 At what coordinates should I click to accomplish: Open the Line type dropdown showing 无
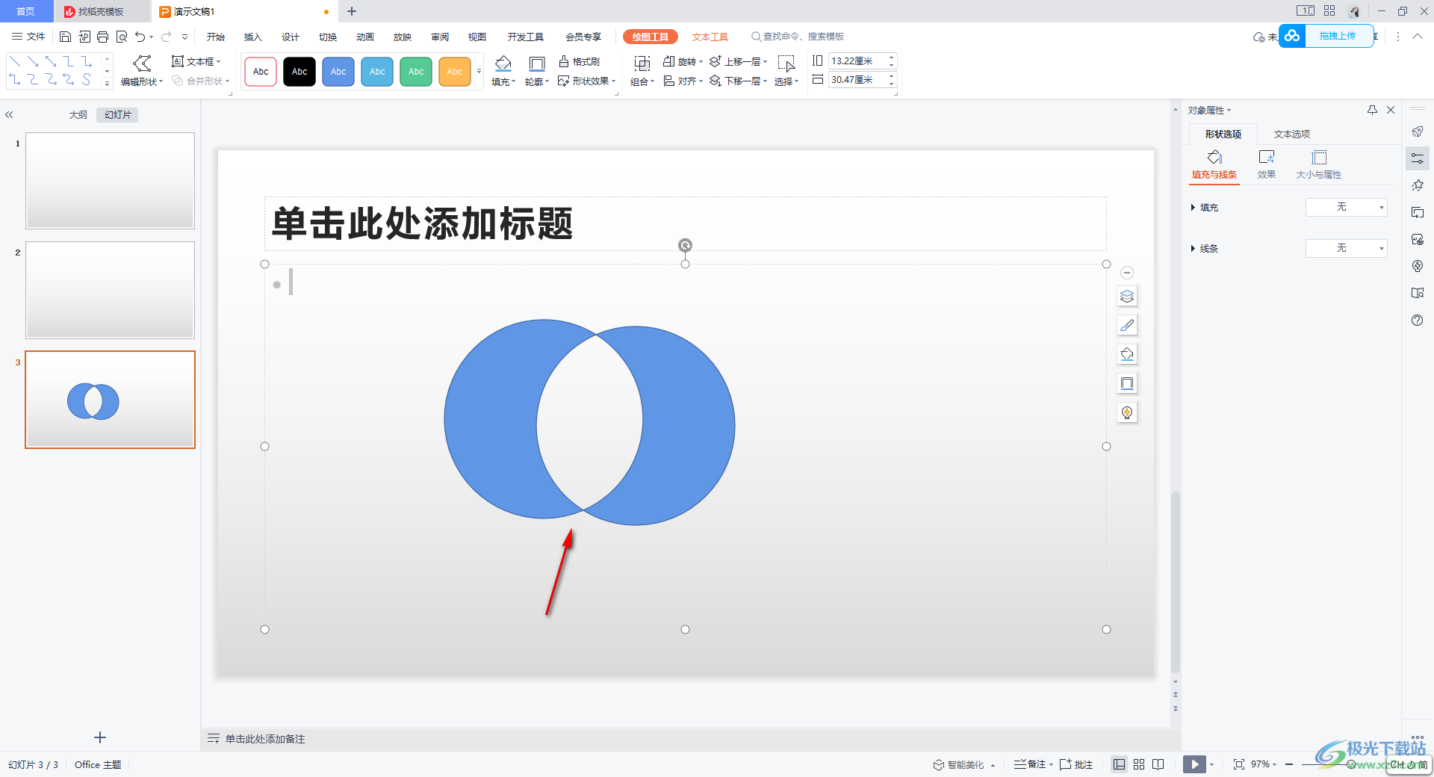(x=1346, y=248)
